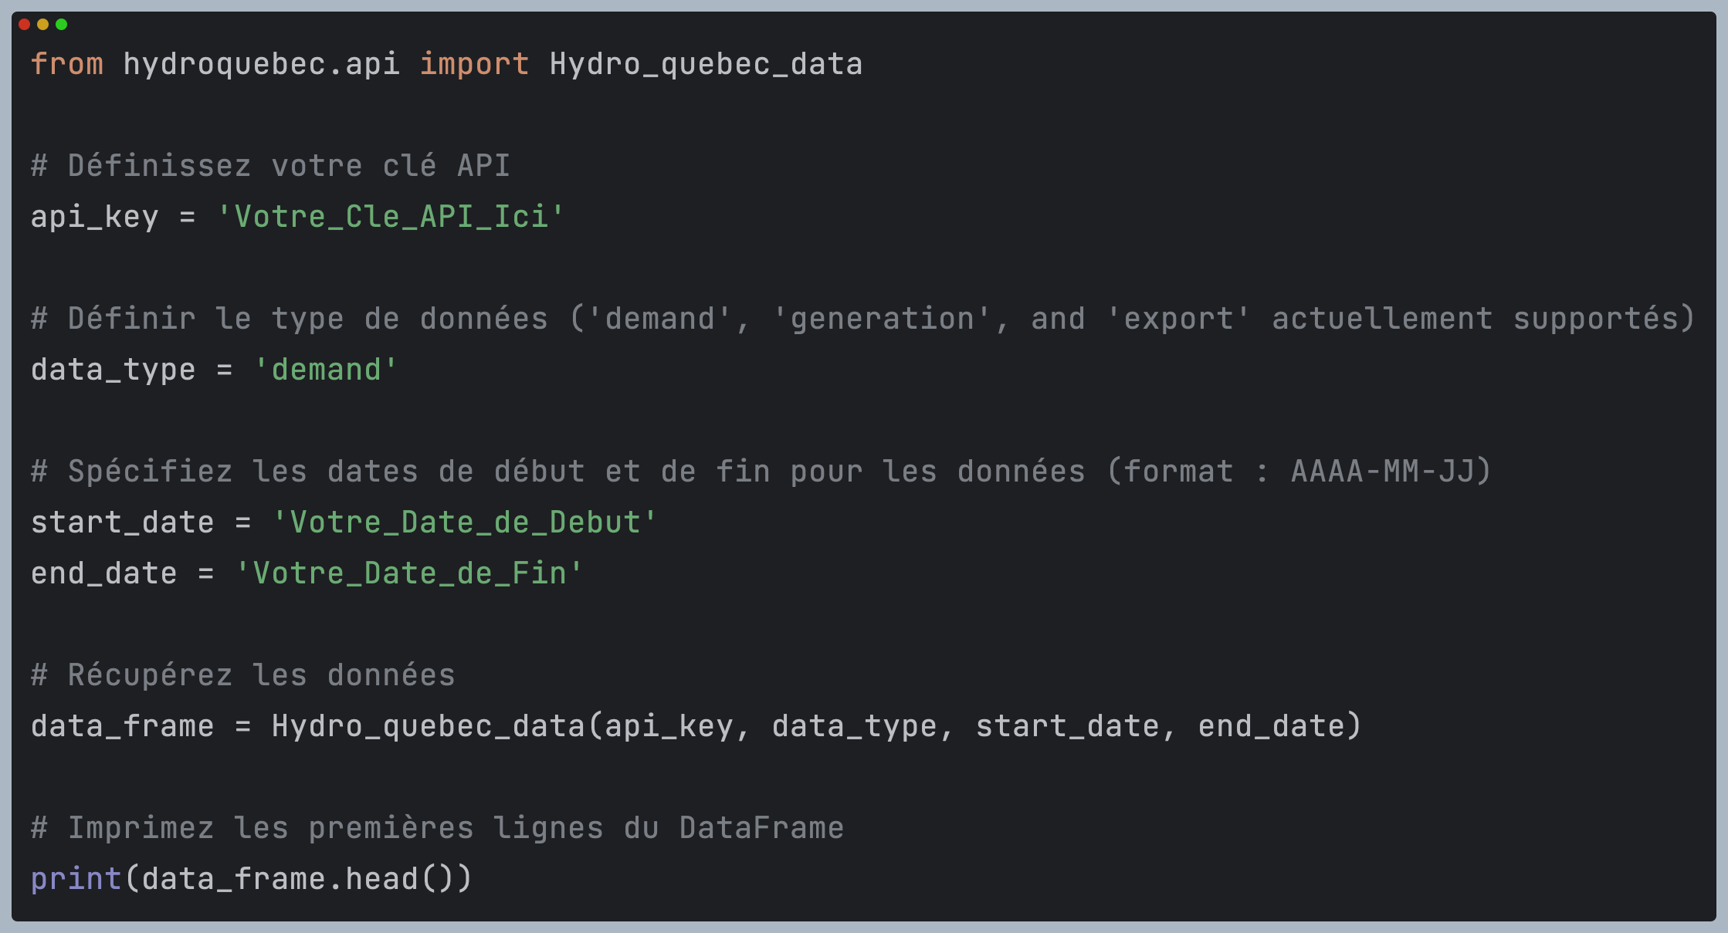
Task: Click 'AAAA-MM-JJ' in the format comment
Action: click(1382, 472)
